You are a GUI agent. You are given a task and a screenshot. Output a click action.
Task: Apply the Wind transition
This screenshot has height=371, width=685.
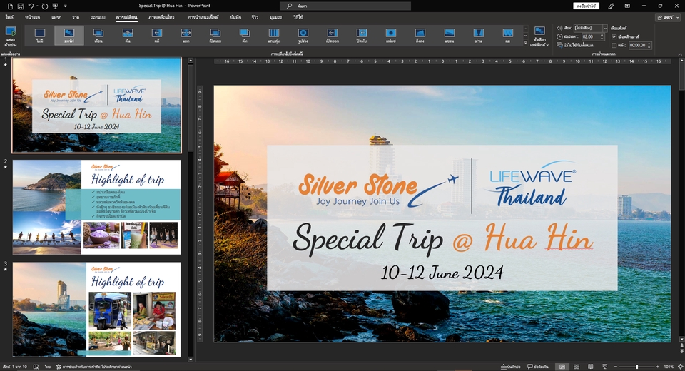click(x=508, y=36)
